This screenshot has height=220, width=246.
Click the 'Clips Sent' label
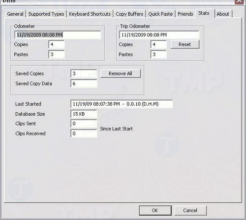pyautogui.click(x=26, y=124)
